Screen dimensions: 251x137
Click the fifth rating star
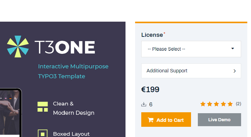point(230,104)
